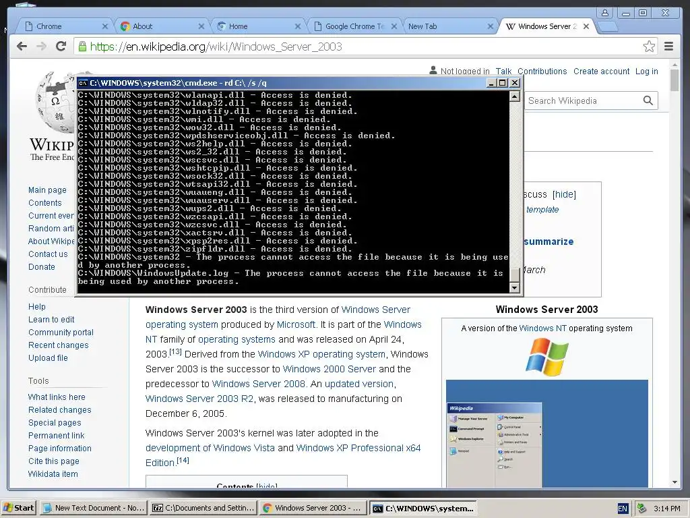The width and height of the screenshot is (690, 518).
Task: Click the language indicator EN in tray
Action: (x=623, y=509)
